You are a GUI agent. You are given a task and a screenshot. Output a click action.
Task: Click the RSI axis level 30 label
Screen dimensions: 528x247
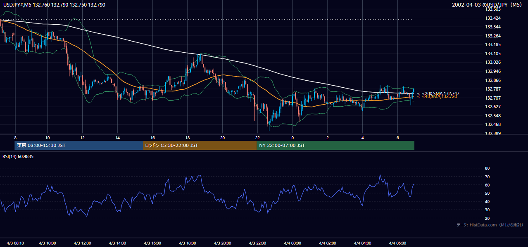coord(487,210)
